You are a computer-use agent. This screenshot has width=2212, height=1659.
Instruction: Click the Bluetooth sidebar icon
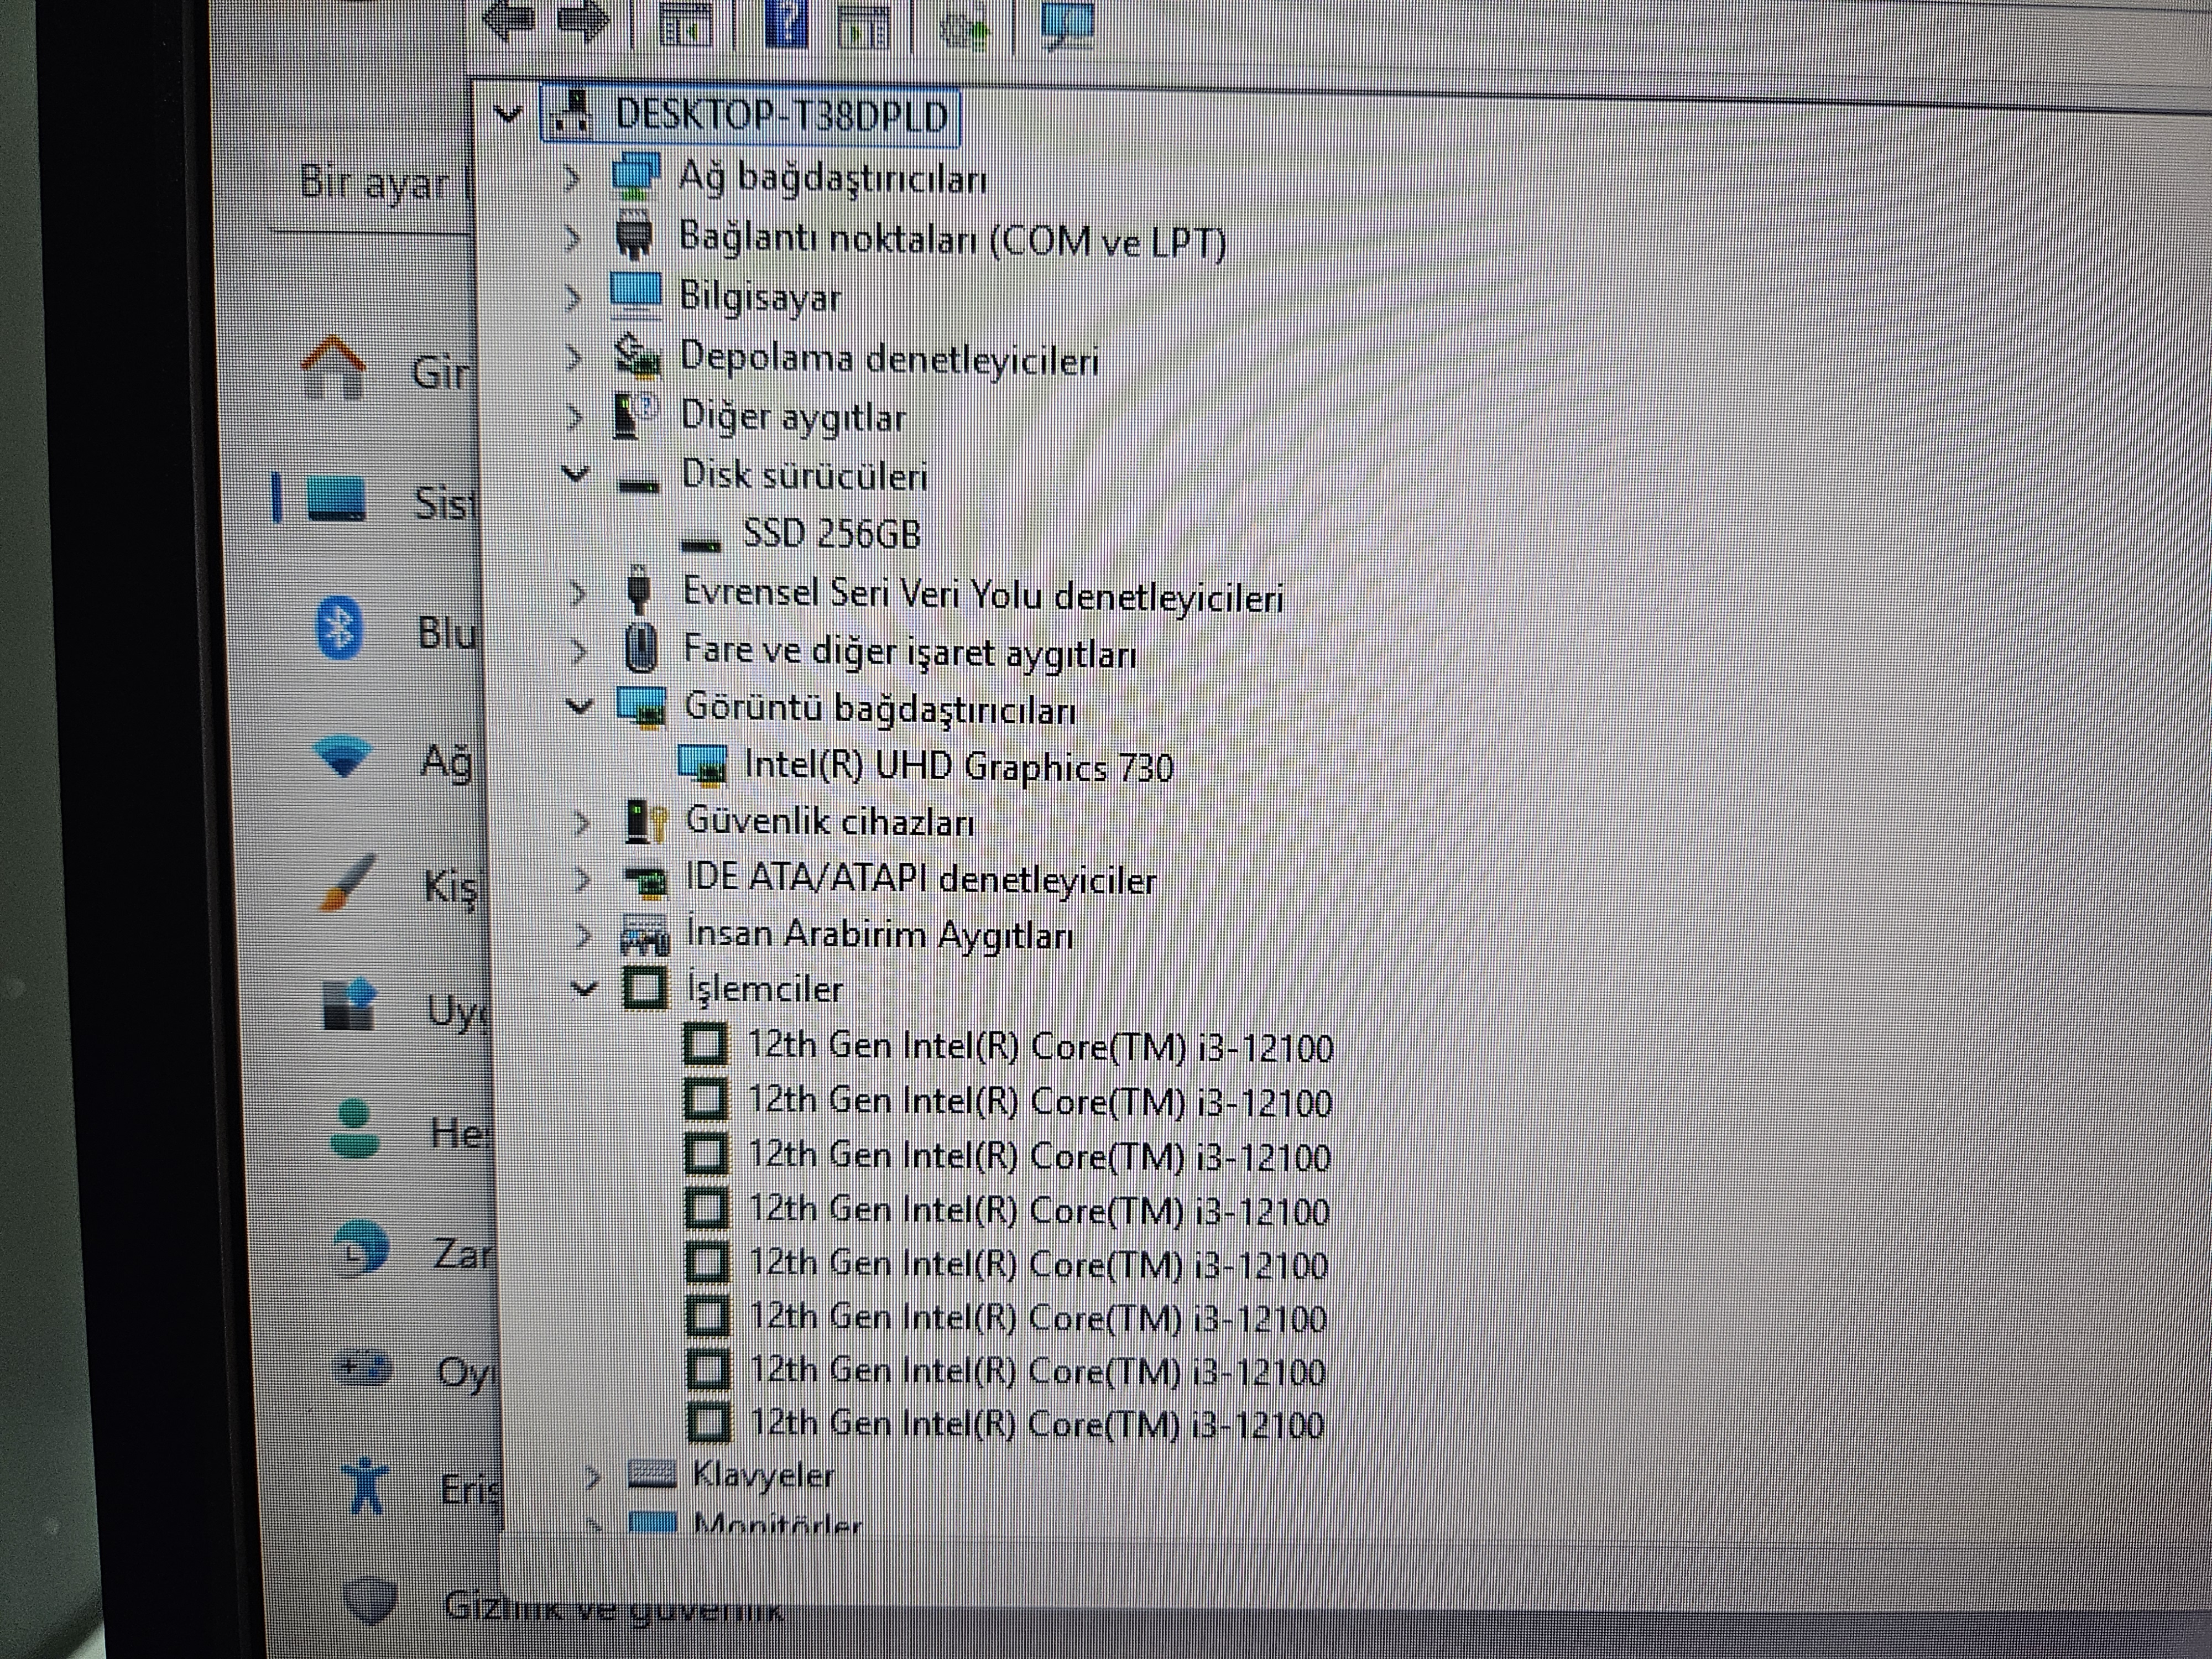coord(340,628)
